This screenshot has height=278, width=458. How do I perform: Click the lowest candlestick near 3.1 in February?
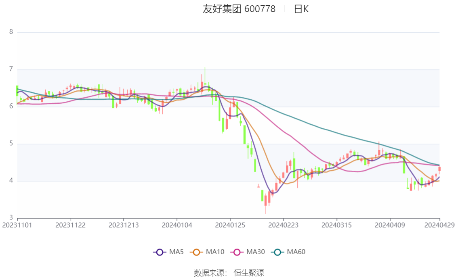tap(265, 203)
